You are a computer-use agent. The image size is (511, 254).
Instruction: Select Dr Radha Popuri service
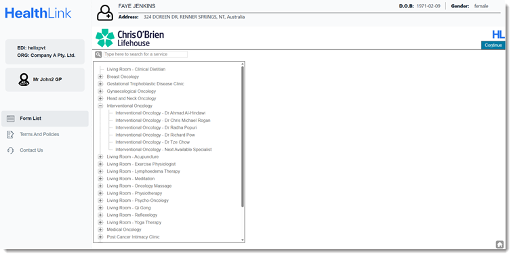[x=156, y=127]
